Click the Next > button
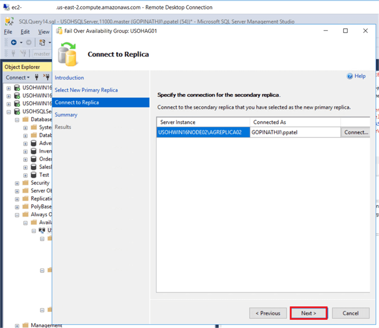379x328 pixels. [x=309, y=313]
